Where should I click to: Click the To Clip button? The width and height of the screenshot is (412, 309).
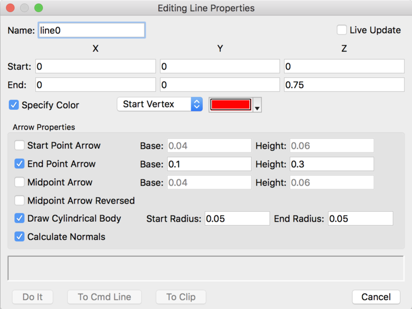coord(181,297)
